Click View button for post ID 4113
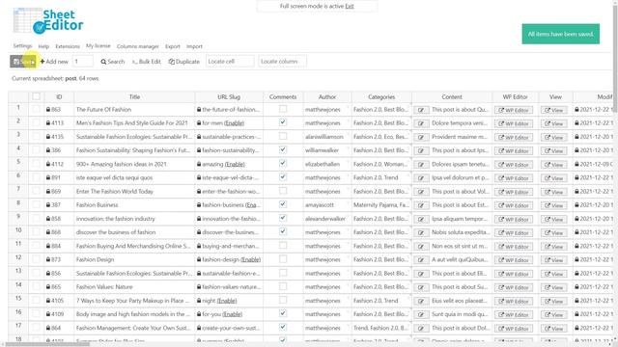This screenshot has width=618, height=347. [553, 123]
